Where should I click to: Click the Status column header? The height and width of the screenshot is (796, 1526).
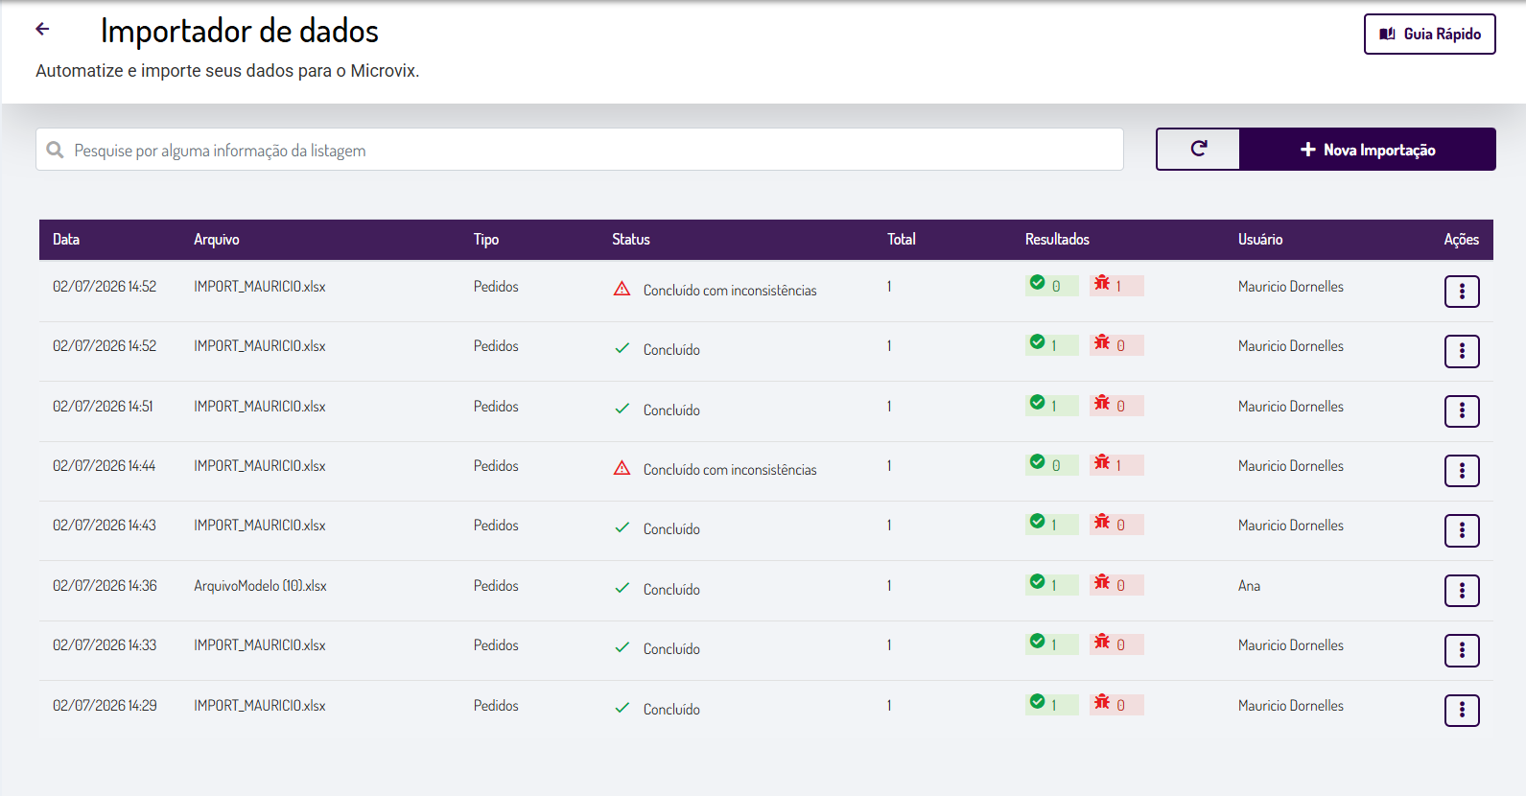(x=631, y=239)
